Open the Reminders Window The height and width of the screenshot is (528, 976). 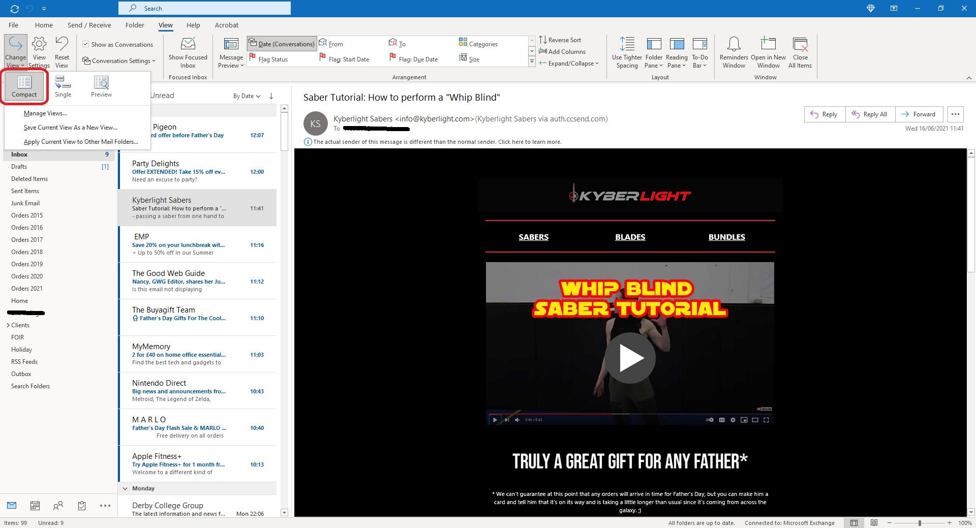(x=734, y=52)
